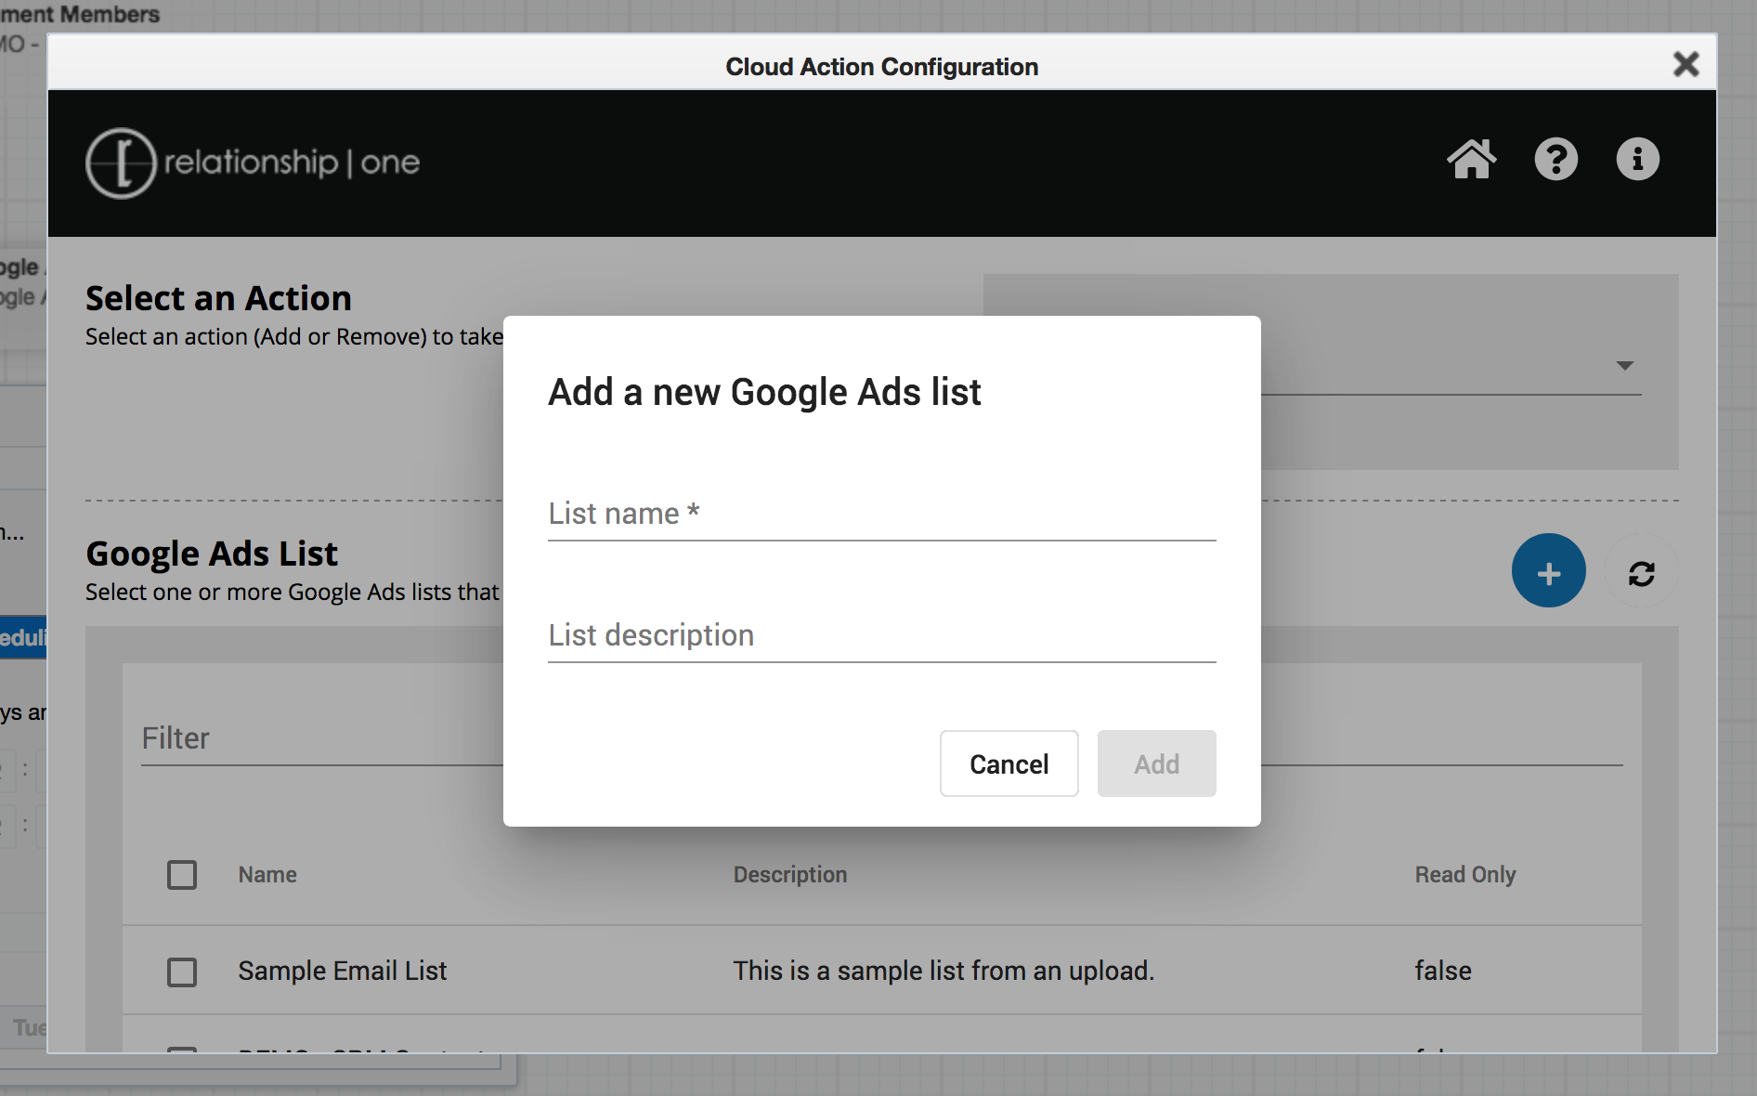Check the Sample Email List checkbox
Image resolution: width=1757 pixels, height=1096 pixels.
pyautogui.click(x=182, y=972)
